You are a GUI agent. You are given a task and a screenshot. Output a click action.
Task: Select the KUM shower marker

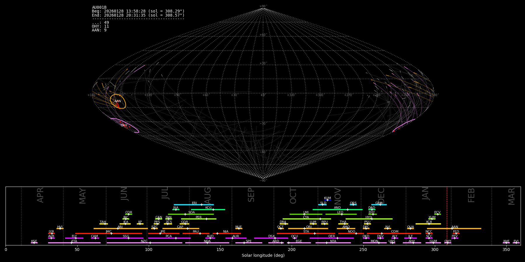click(x=328, y=200)
